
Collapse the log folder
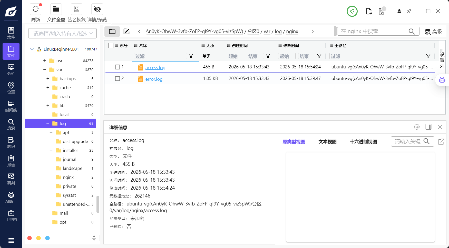click(48, 123)
